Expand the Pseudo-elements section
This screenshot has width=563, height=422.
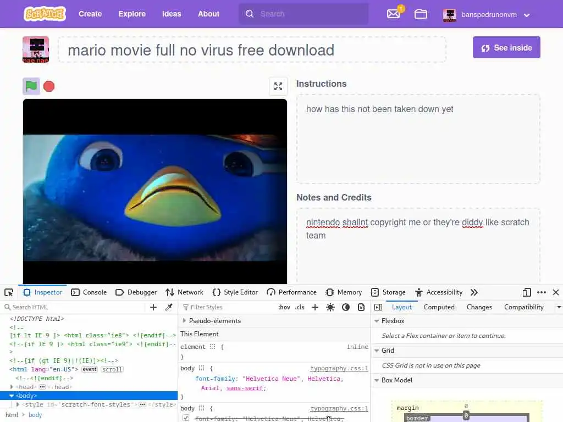(x=184, y=321)
